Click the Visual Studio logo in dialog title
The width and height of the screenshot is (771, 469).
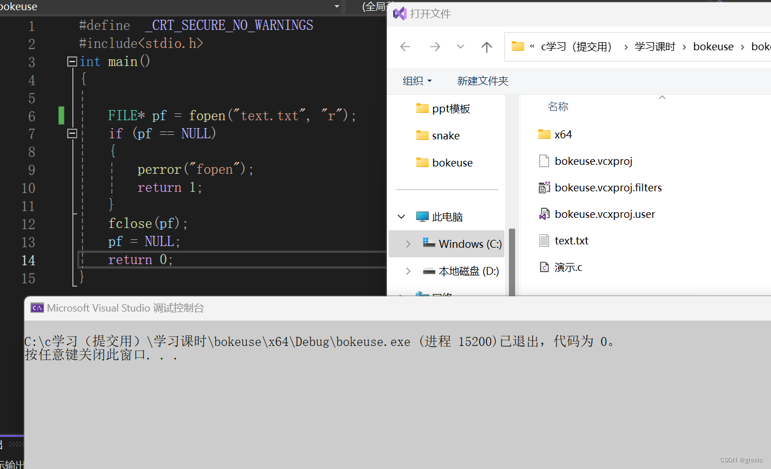coord(400,14)
